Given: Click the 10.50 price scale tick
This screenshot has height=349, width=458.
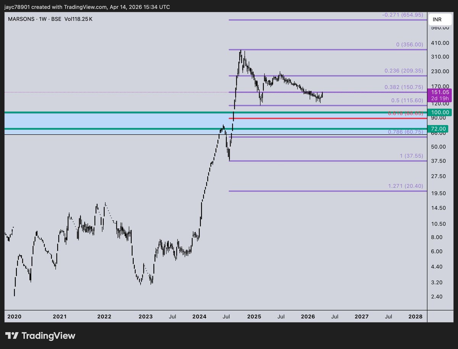Looking at the screenshot, I should (x=439, y=224).
